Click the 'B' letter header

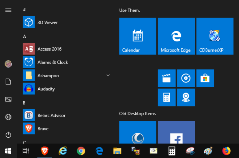tap(24, 103)
